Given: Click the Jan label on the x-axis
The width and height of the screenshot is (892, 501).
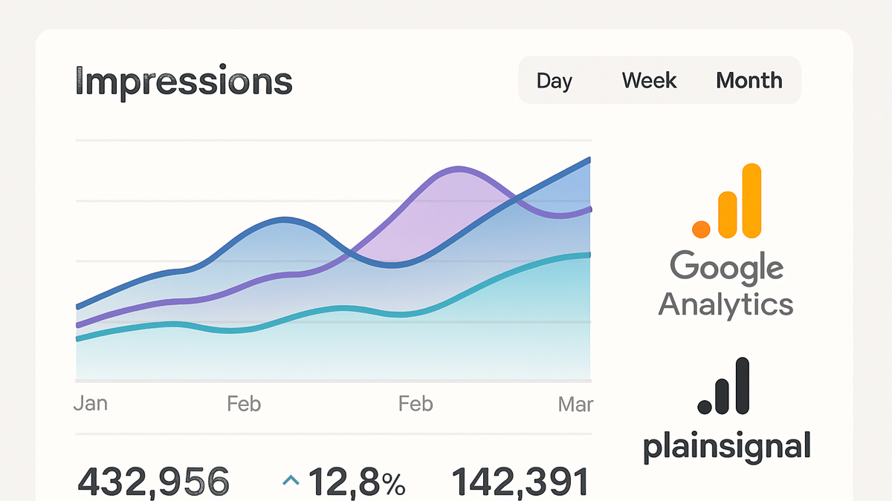Looking at the screenshot, I should [91, 403].
